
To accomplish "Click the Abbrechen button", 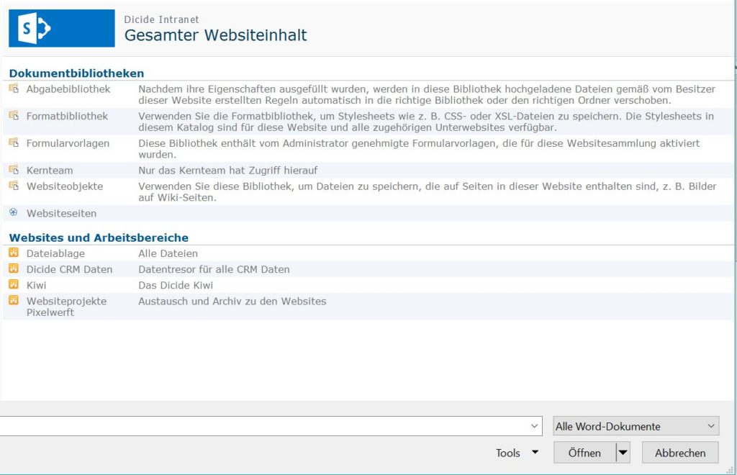I will [x=680, y=453].
